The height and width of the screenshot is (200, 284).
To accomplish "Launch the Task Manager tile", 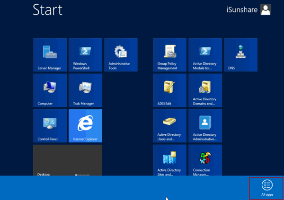I will (x=85, y=90).
